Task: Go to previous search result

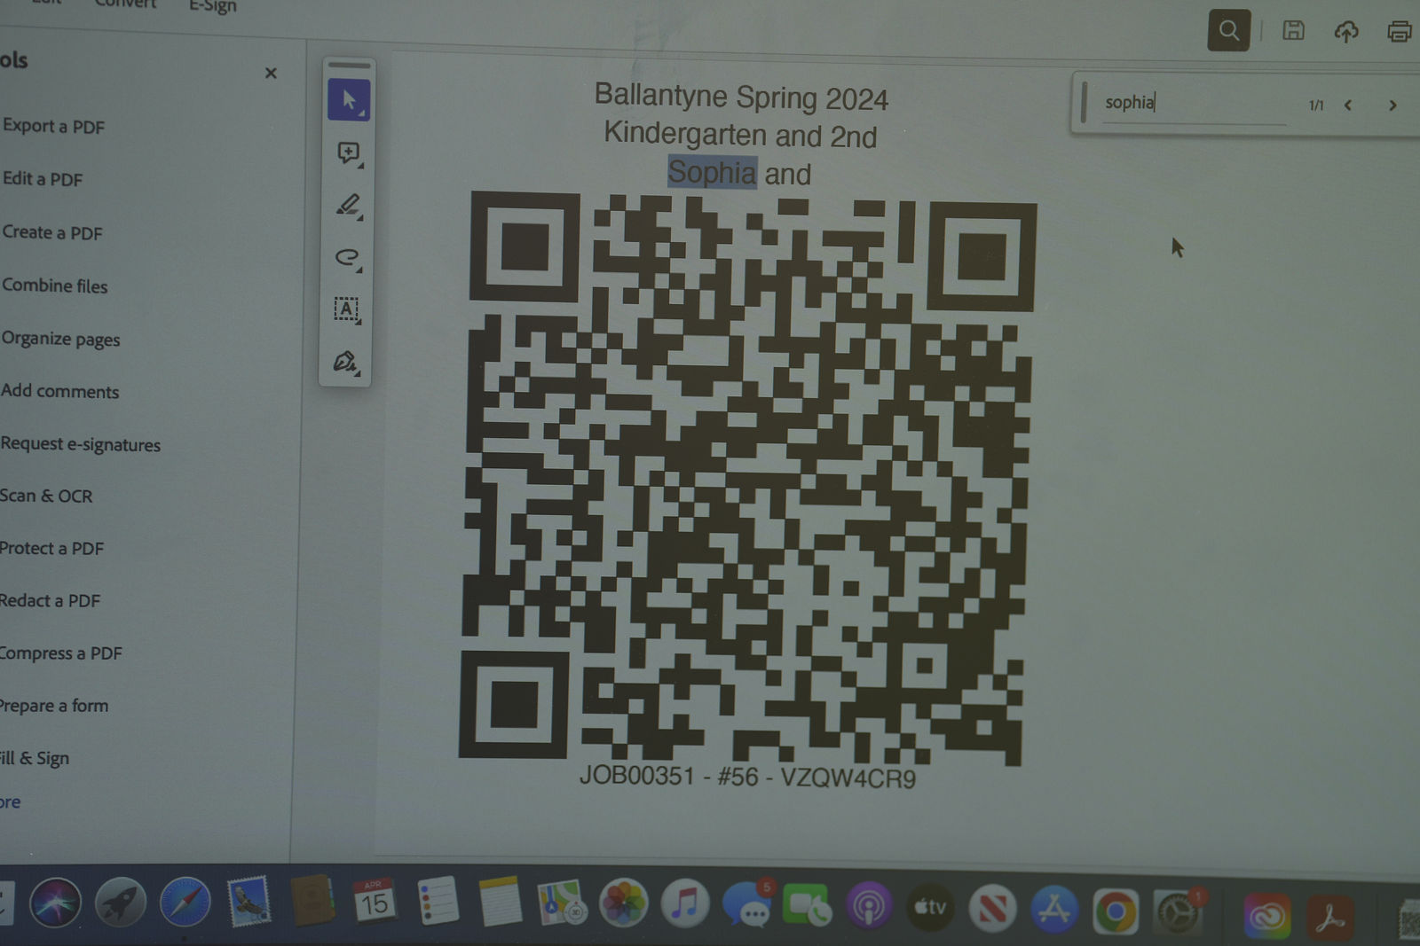Action: [1348, 106]
